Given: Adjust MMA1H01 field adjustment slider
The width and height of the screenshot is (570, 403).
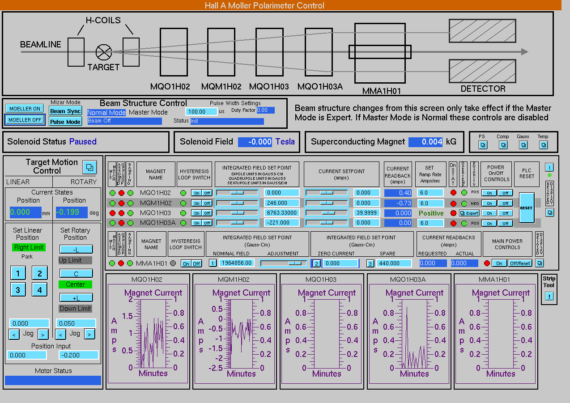Looking at the screenshot, I should click(284, 263).
